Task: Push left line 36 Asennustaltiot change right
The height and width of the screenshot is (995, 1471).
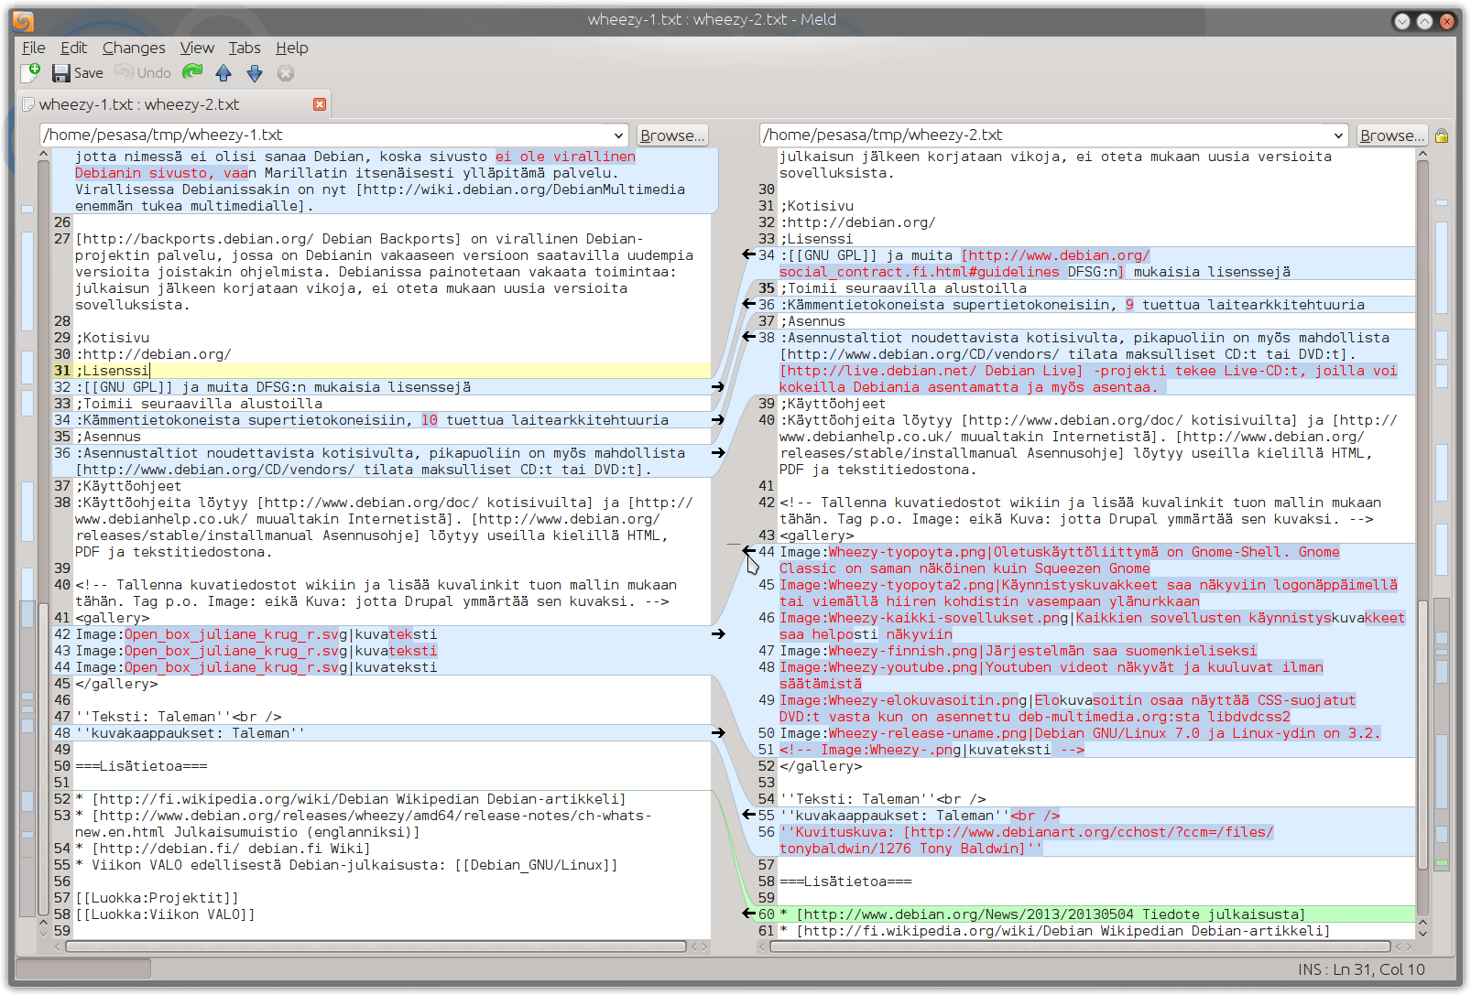Action: [718, 453]
